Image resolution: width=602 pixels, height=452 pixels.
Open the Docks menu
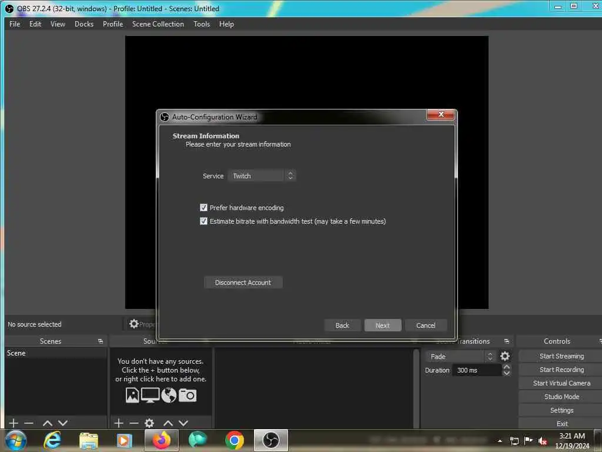tap(84, 24)
